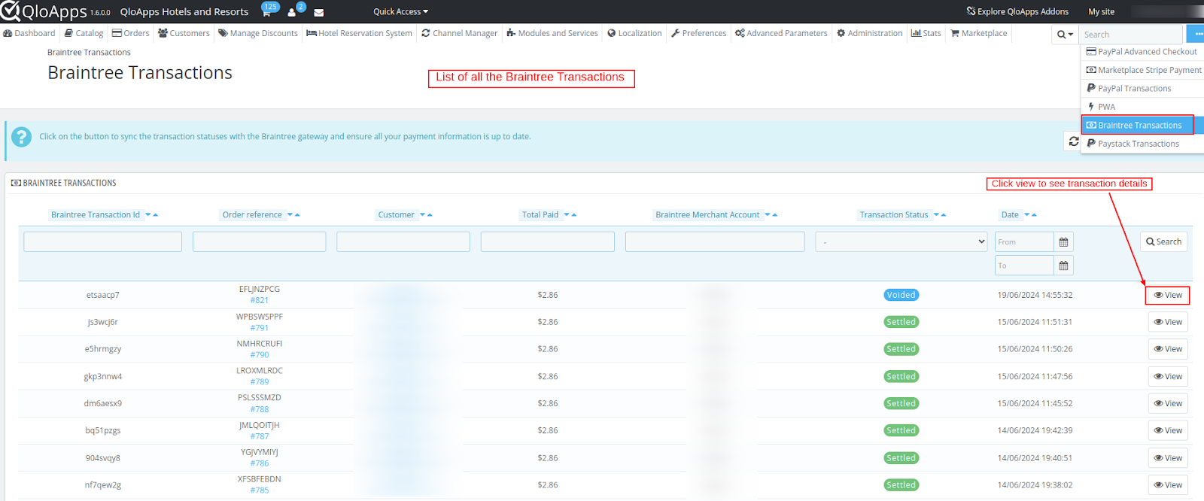View transaction 904svqy8 details

pos(1168,458)
